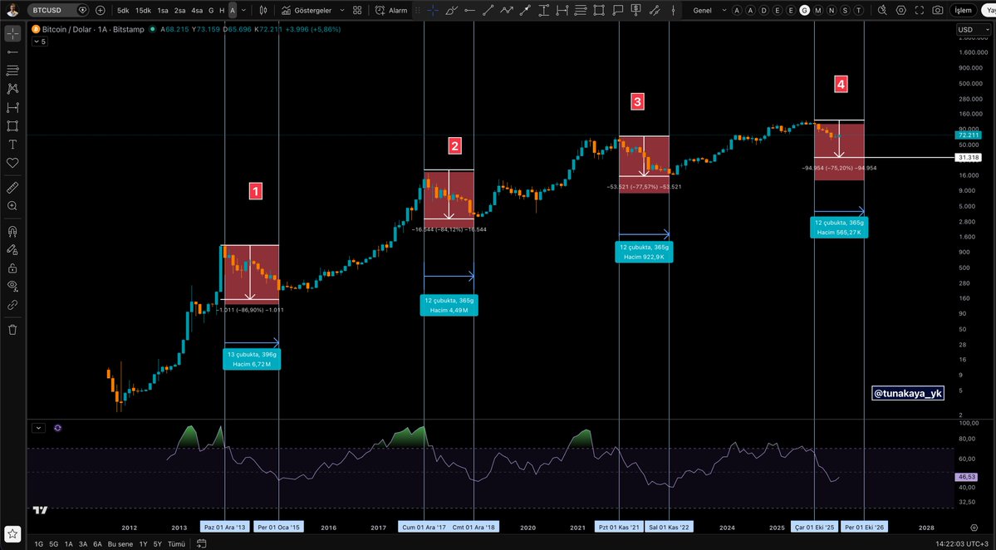The height and width of the screenshot is (550, 996).
Task: Select the zigzag path tool in favorites toolbar
Action: click(x=506, y=10)
